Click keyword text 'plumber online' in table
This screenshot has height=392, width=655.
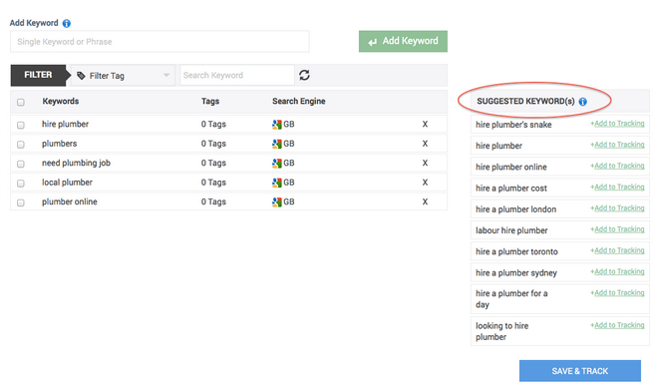coord(70,201)
